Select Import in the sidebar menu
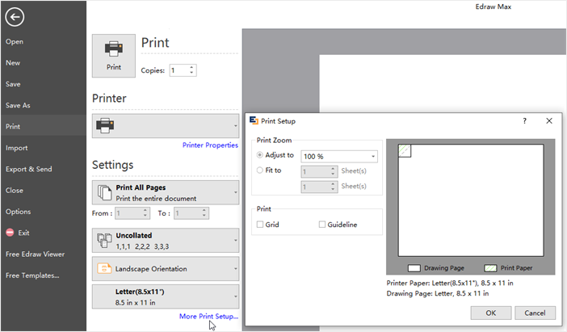This screenshot has width=567, height=332. (17, 148)
